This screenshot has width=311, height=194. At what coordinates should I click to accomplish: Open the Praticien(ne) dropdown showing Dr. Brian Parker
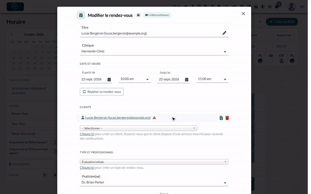tap(154, 182)
